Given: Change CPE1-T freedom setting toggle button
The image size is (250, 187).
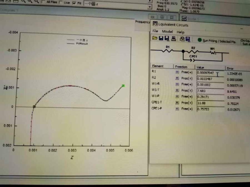Looking at the screenshot, I should coord(177,103).
